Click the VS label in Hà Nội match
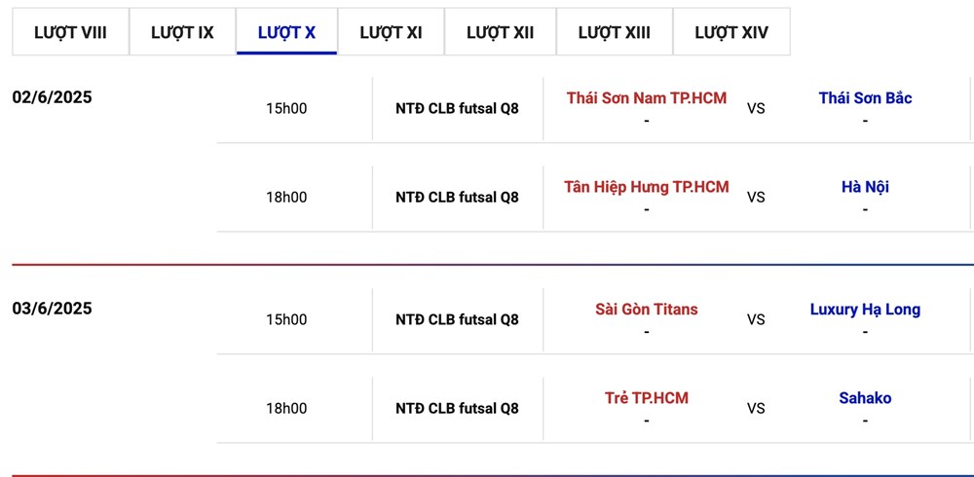Screen dimensions: 974x477 [x=756, y=198]
